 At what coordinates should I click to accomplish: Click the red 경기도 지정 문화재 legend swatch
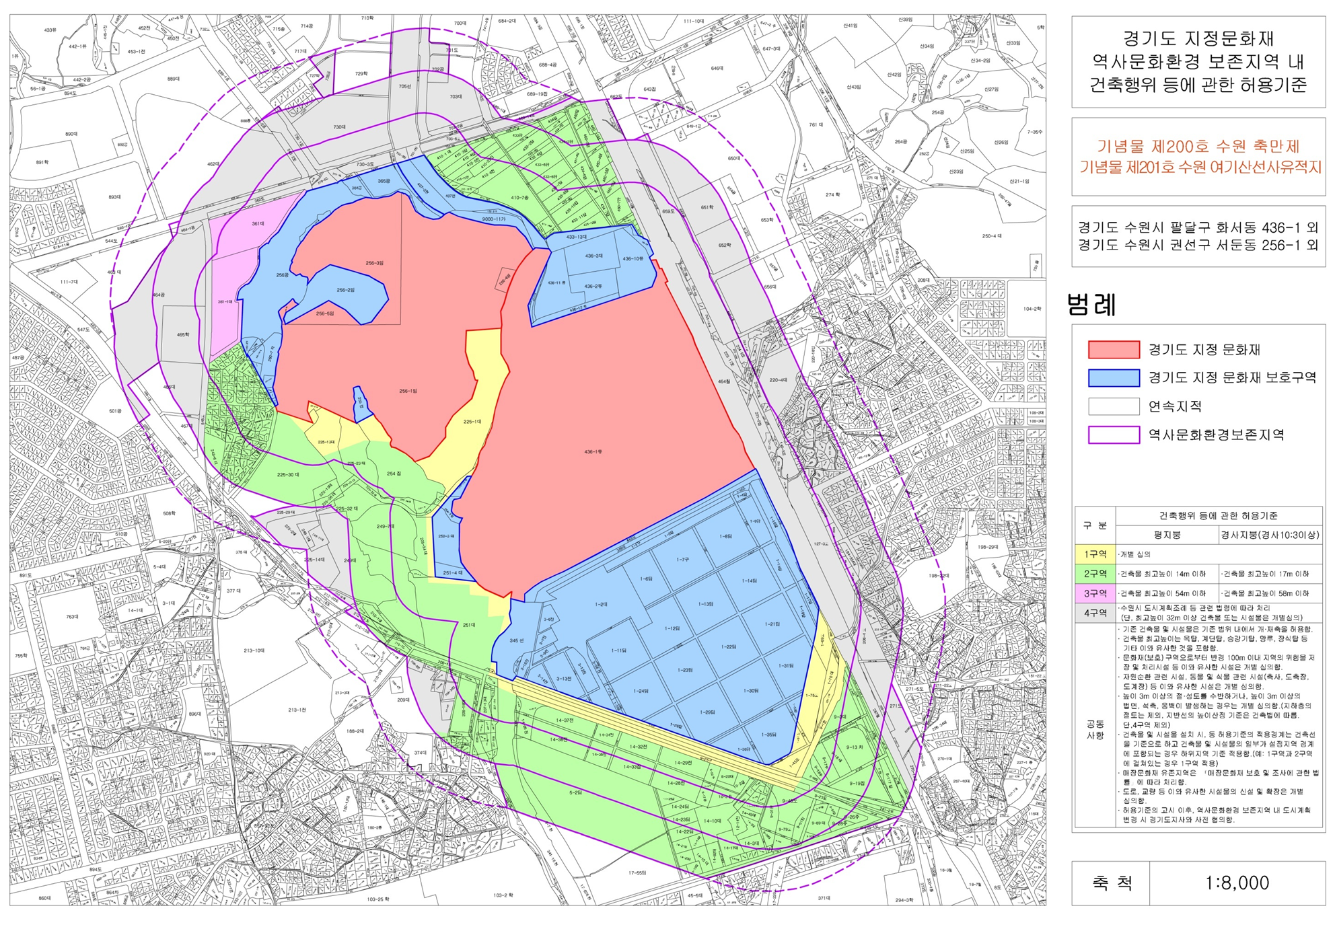click(1113, 350)
